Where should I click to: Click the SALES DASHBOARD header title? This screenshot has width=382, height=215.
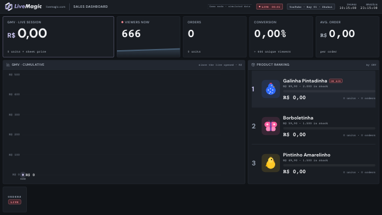[90, 7]
